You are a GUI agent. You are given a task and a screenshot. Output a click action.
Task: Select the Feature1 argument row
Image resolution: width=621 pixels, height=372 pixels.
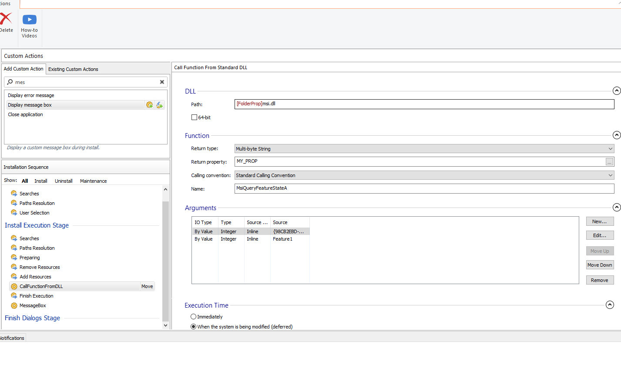point(251,239)
